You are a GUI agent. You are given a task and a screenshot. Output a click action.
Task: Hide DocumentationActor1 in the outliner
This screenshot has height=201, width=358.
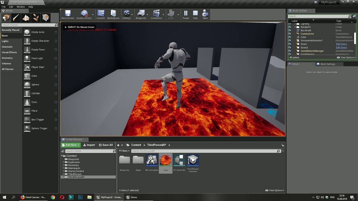[x=289, y=40]
